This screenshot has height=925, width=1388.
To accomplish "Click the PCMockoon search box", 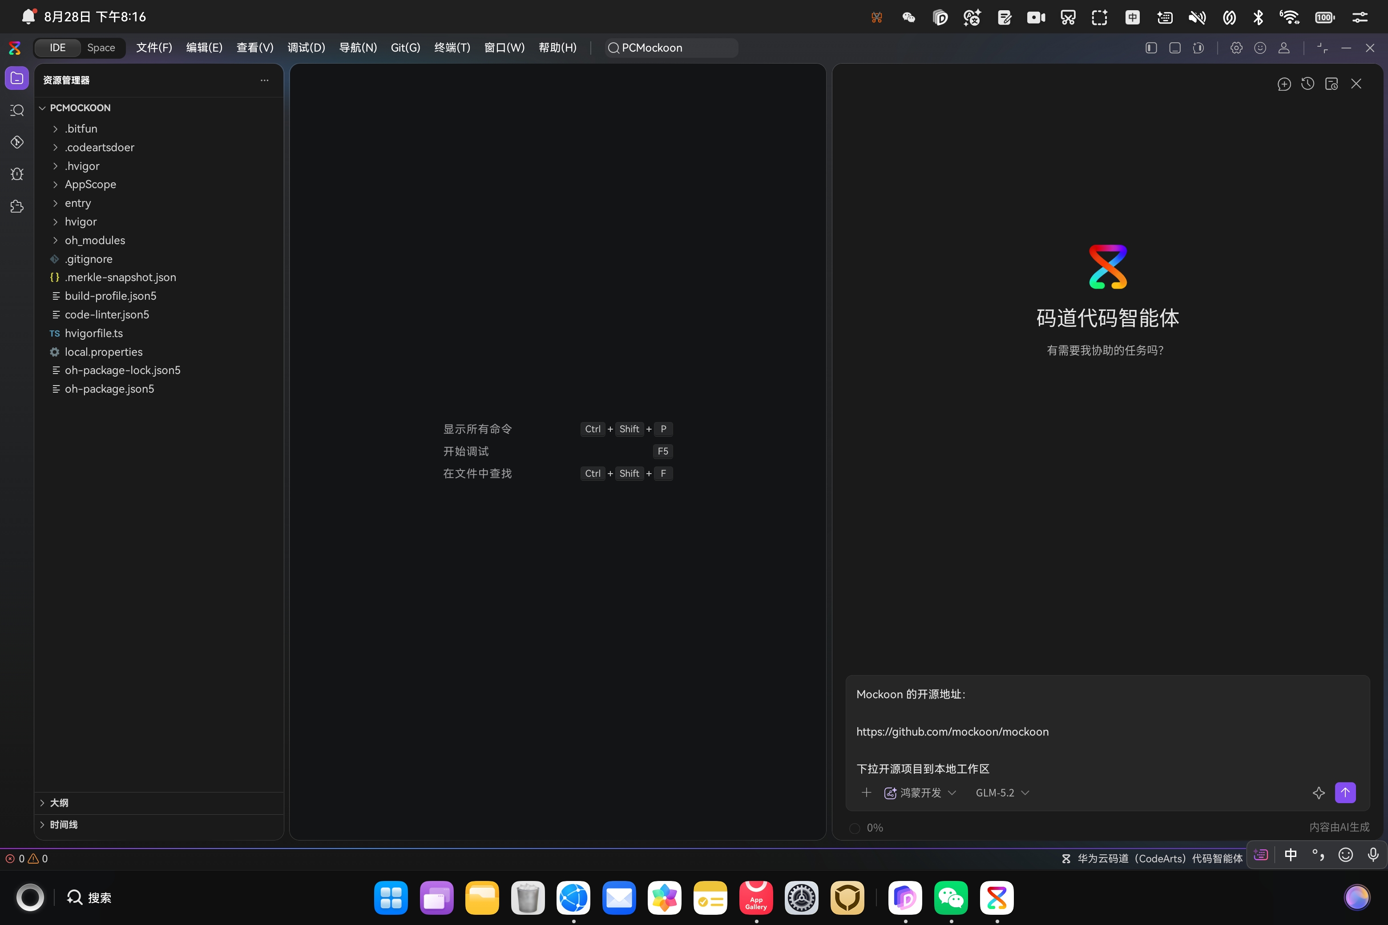I will pos(671,48).
